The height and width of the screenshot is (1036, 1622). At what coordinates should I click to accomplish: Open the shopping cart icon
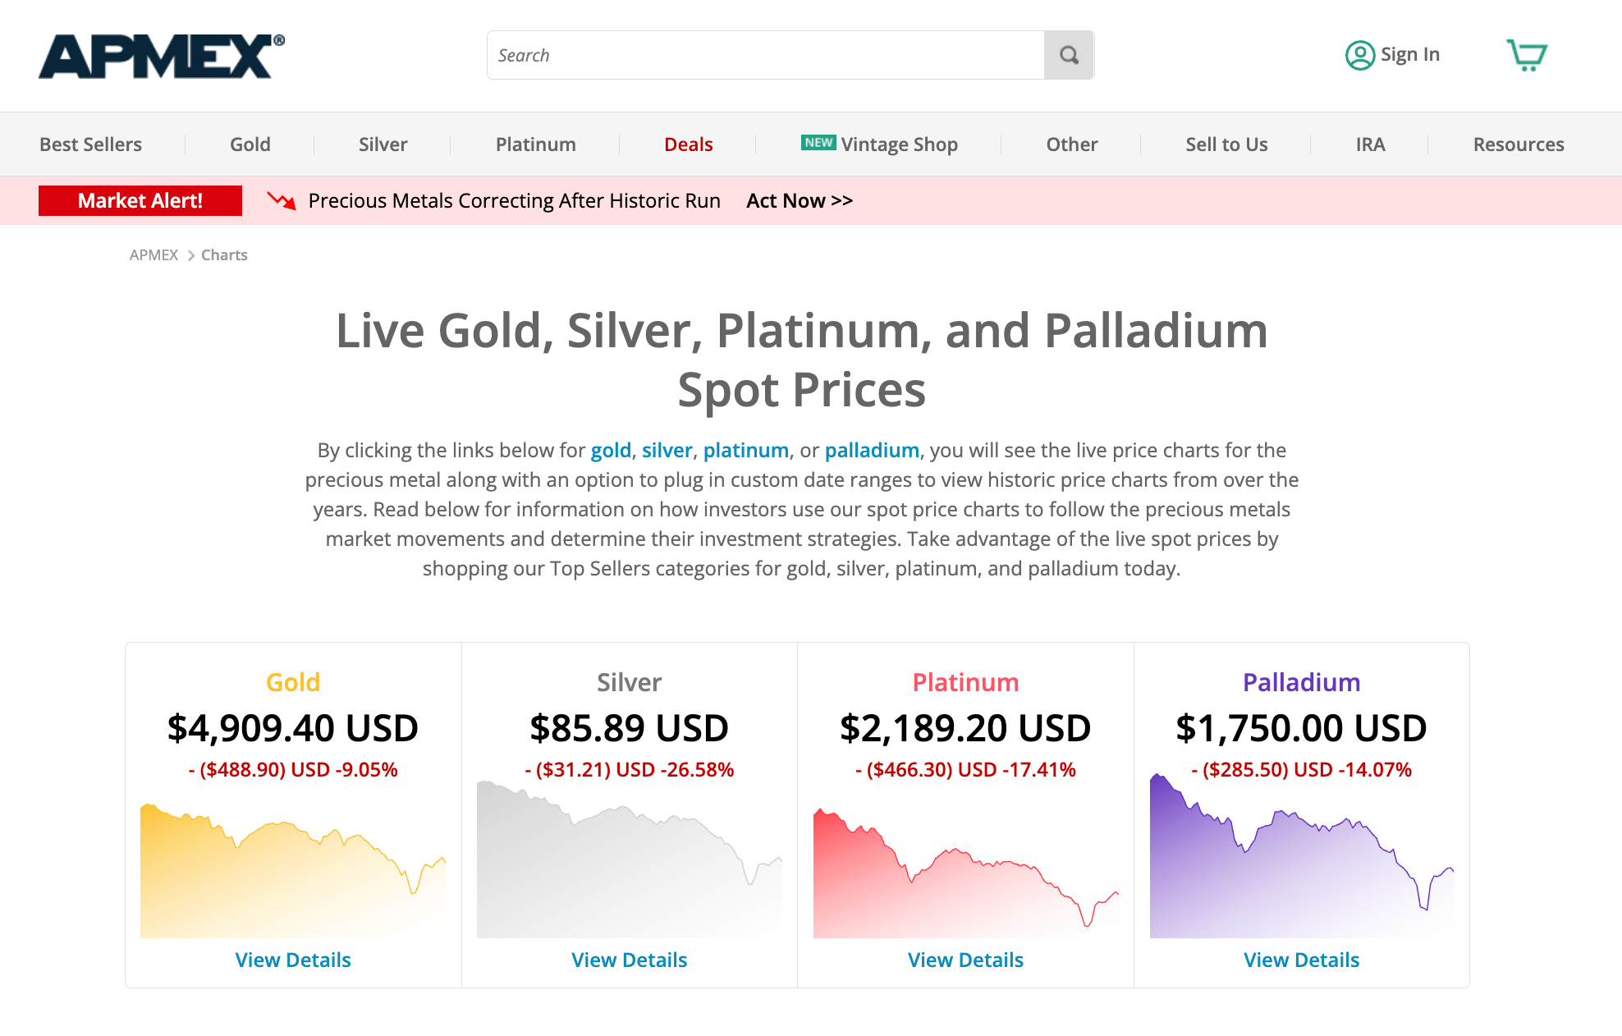tap(1526, 55)
